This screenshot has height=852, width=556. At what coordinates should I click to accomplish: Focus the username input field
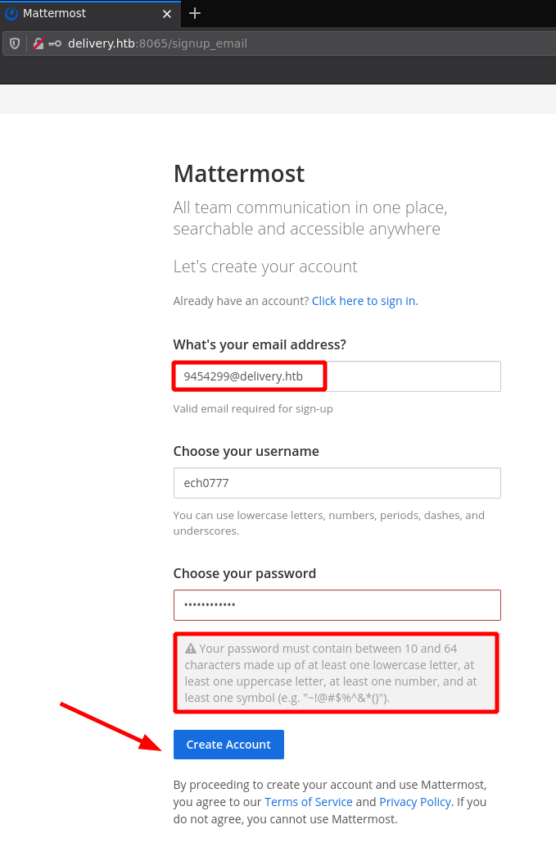(x=337, y=483)
